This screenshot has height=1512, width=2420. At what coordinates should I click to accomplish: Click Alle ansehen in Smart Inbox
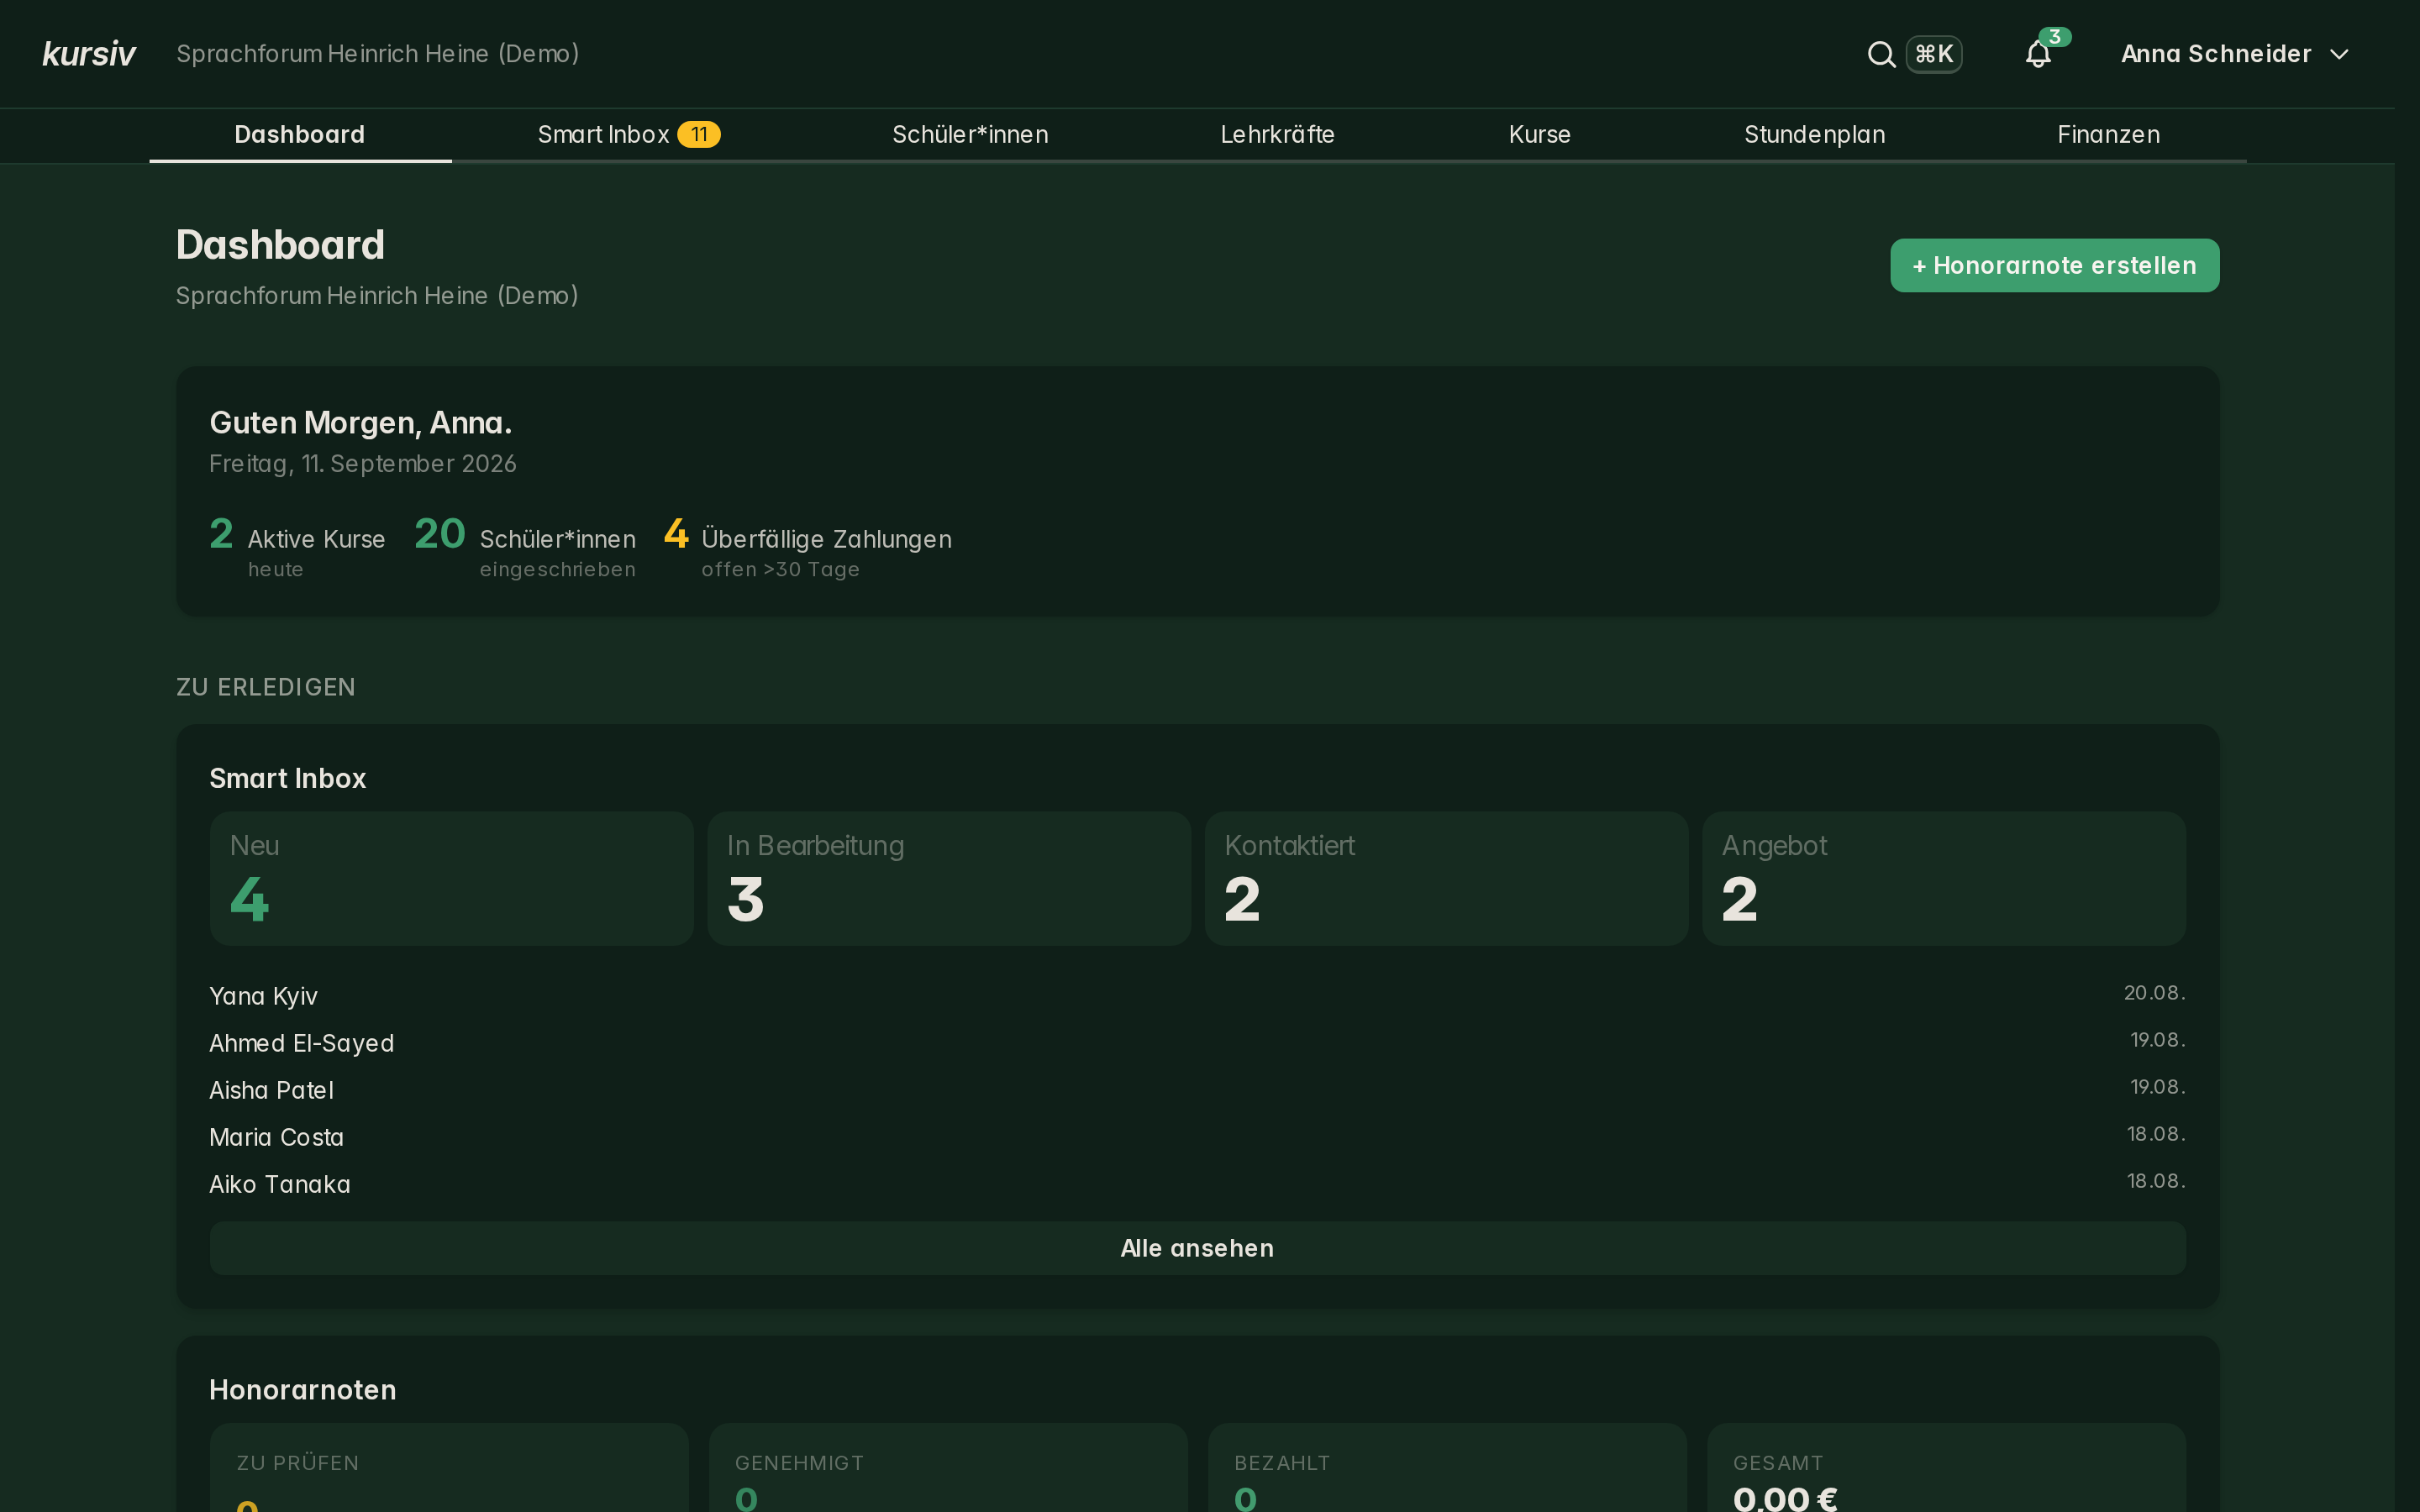point(1197,1248)
